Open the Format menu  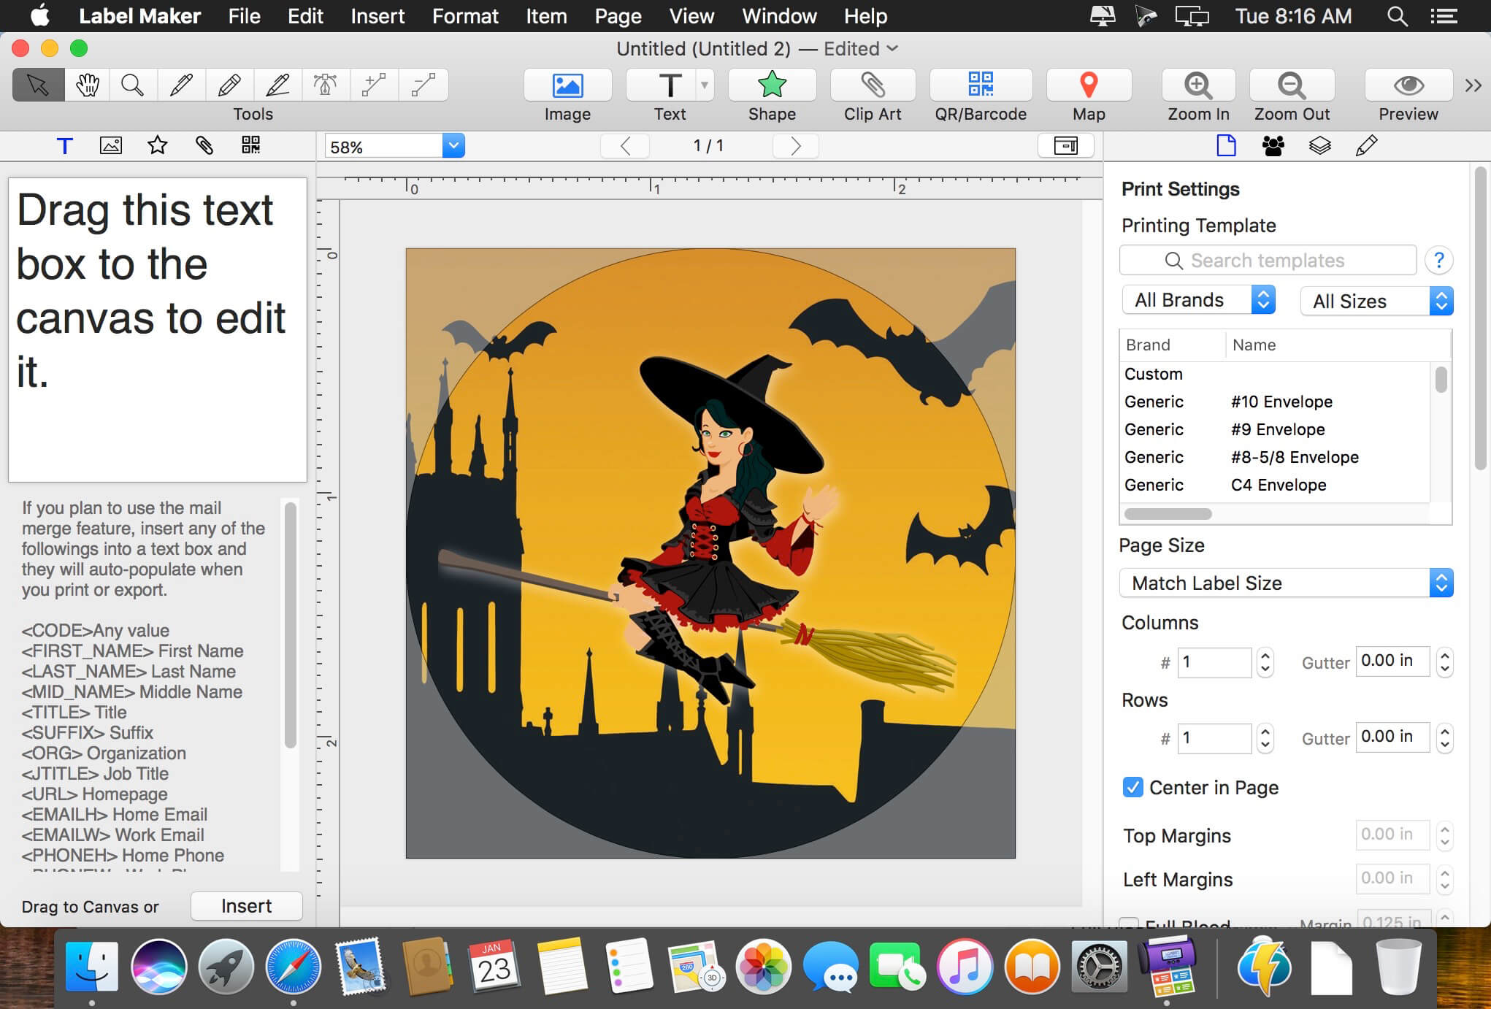(465, 16)
